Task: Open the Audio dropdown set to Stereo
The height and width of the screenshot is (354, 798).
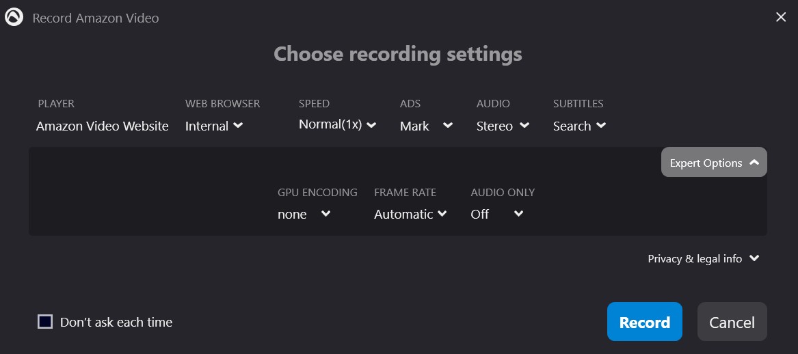Action: [503, 126]
